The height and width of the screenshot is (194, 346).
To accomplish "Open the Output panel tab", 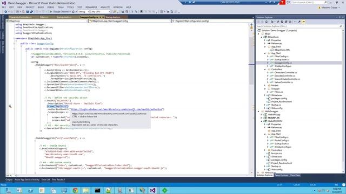I will pyautogui.click(x=9, y=179).
